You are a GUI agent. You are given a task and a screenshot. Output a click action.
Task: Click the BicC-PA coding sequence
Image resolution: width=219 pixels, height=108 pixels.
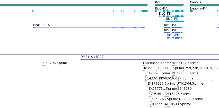click(x=173, y=28)
